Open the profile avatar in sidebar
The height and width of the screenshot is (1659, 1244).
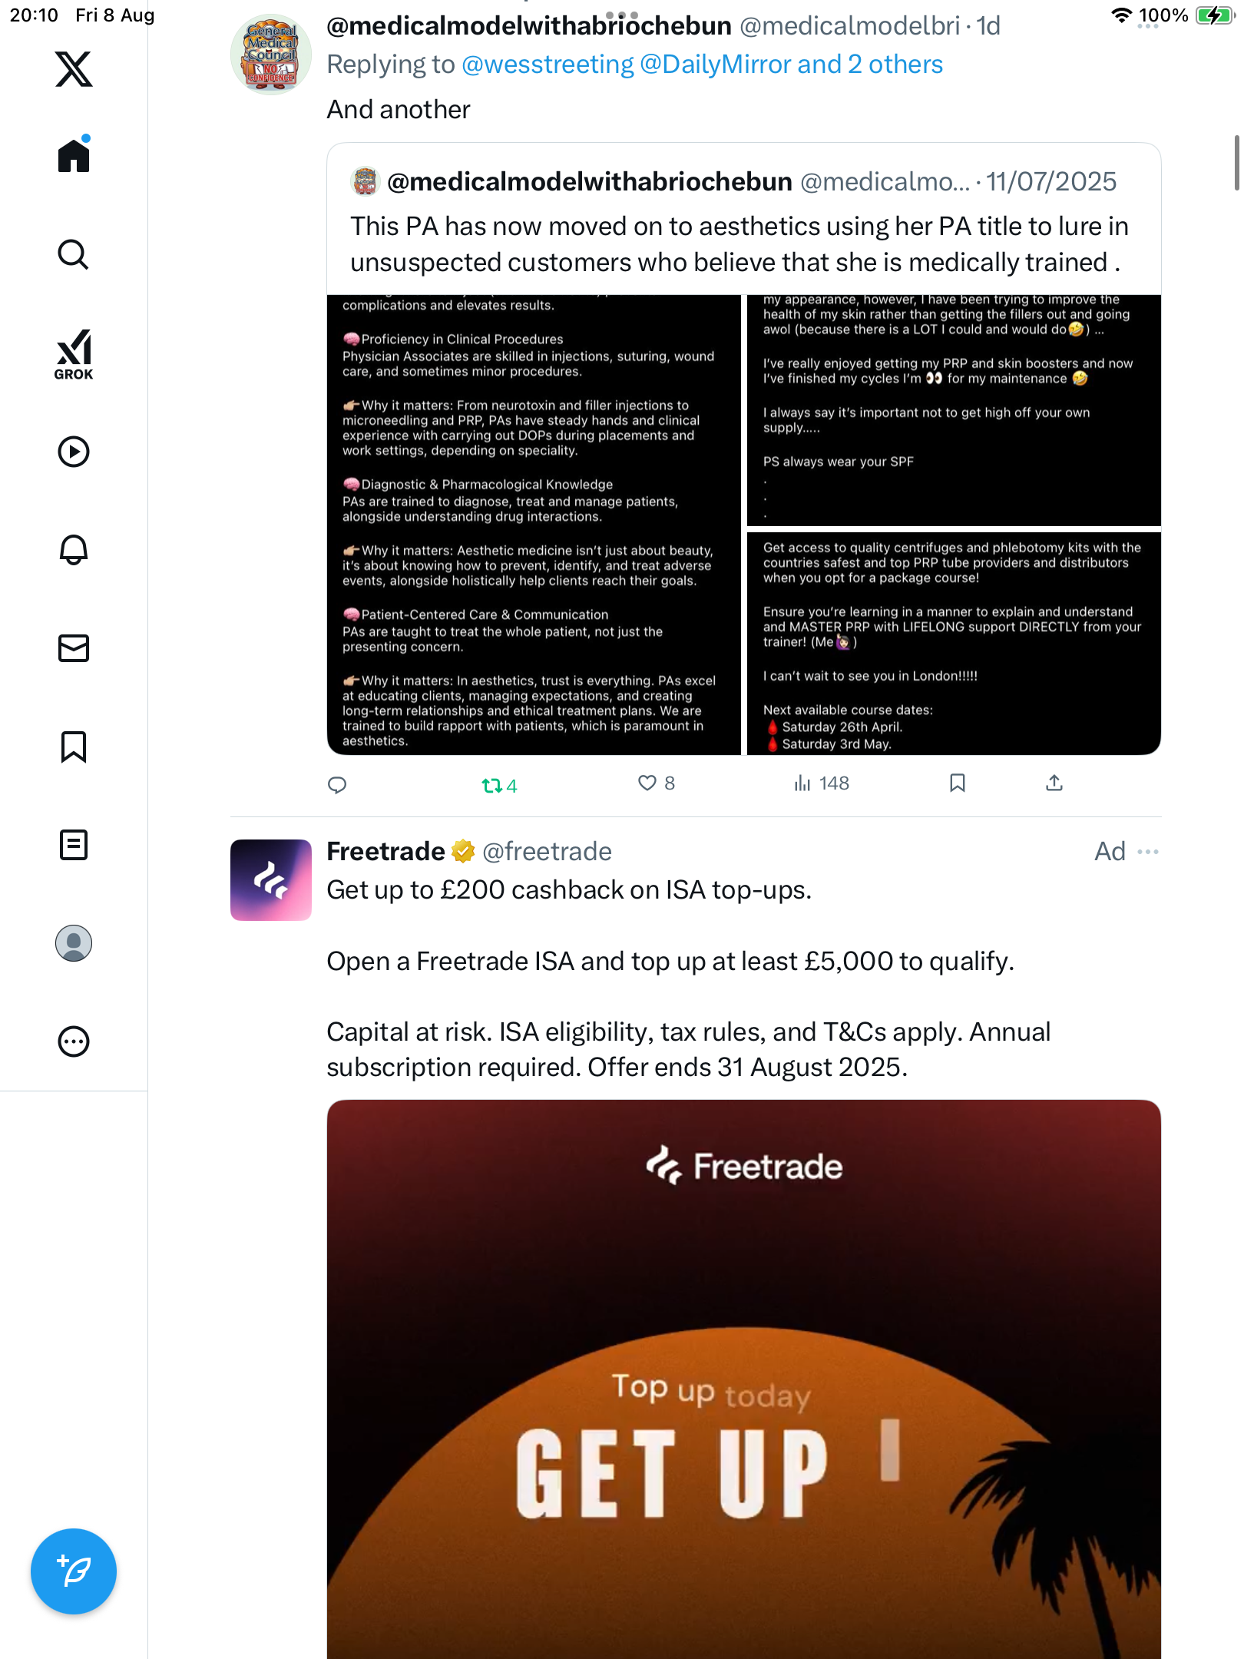tap(74, 943)
